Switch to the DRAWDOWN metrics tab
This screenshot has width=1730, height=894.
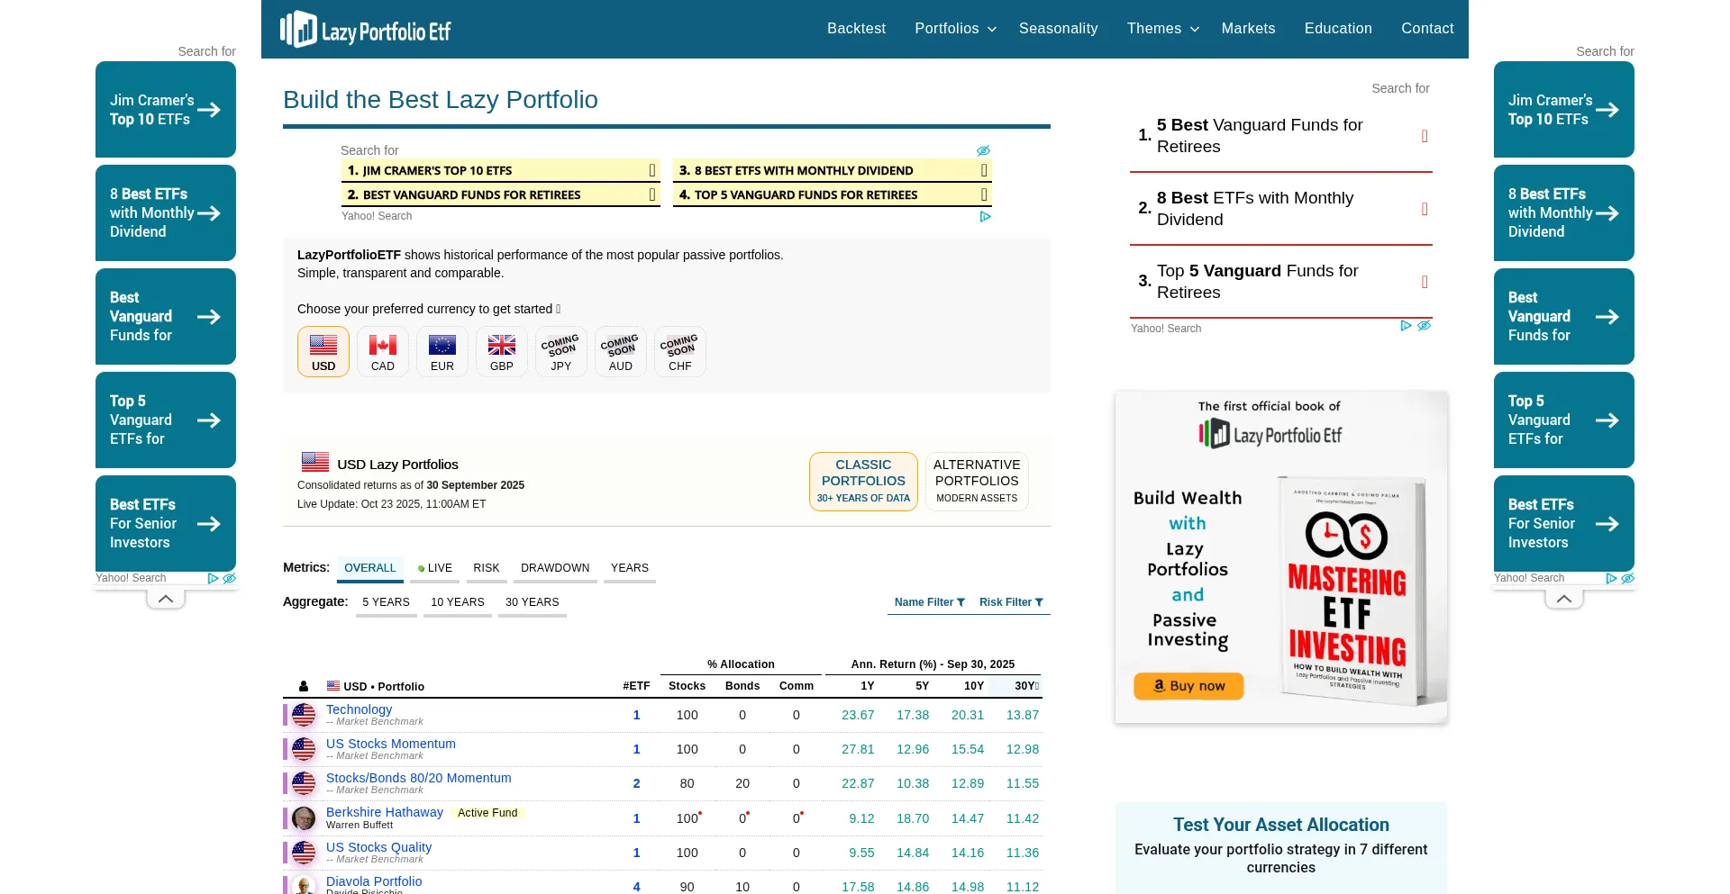[555, 568]
